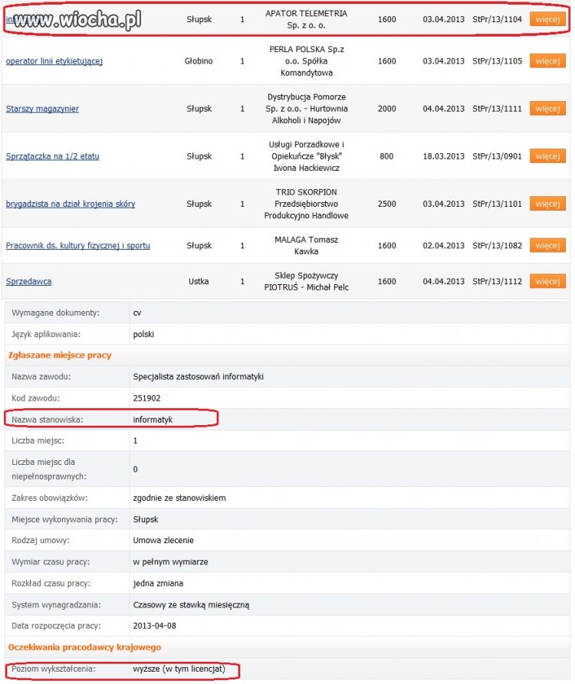Viewport: 575px width, 684px height.
Task: Open 'Sprzedawca' job offer link
Action: (28, 281)
